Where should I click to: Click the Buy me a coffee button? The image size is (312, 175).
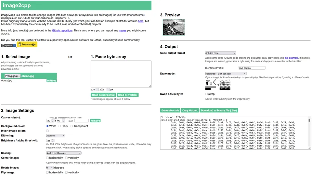click(27, 44)
